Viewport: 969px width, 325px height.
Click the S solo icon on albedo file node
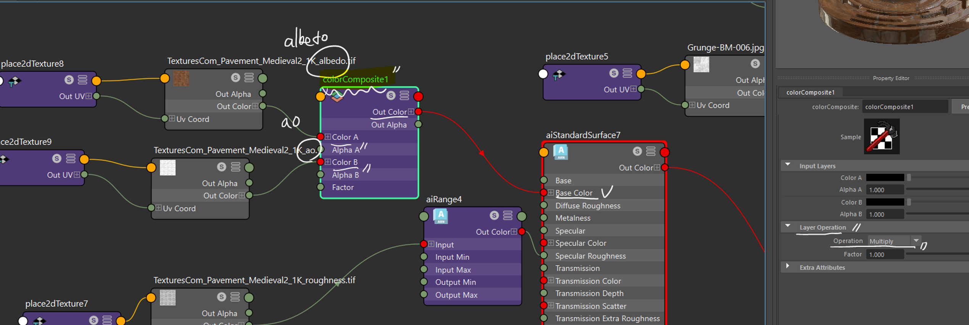pos(235,78)
